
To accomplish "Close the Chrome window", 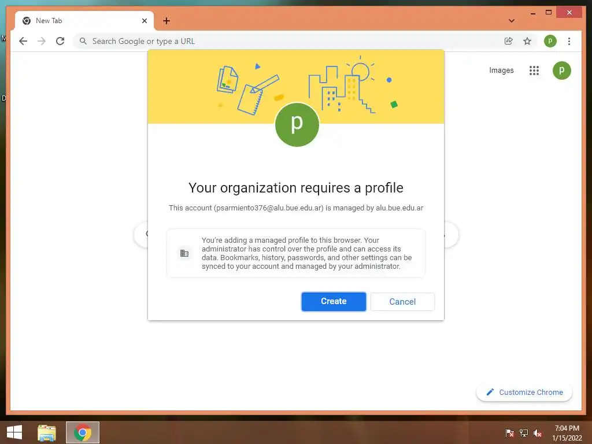I will [569, 13].
